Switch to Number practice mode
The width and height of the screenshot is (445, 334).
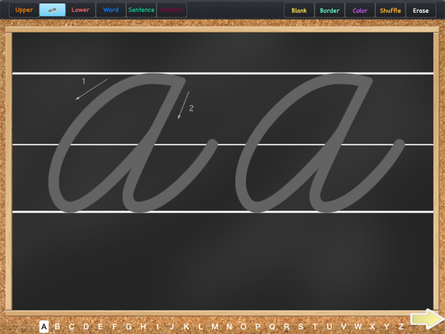(172, 10)
